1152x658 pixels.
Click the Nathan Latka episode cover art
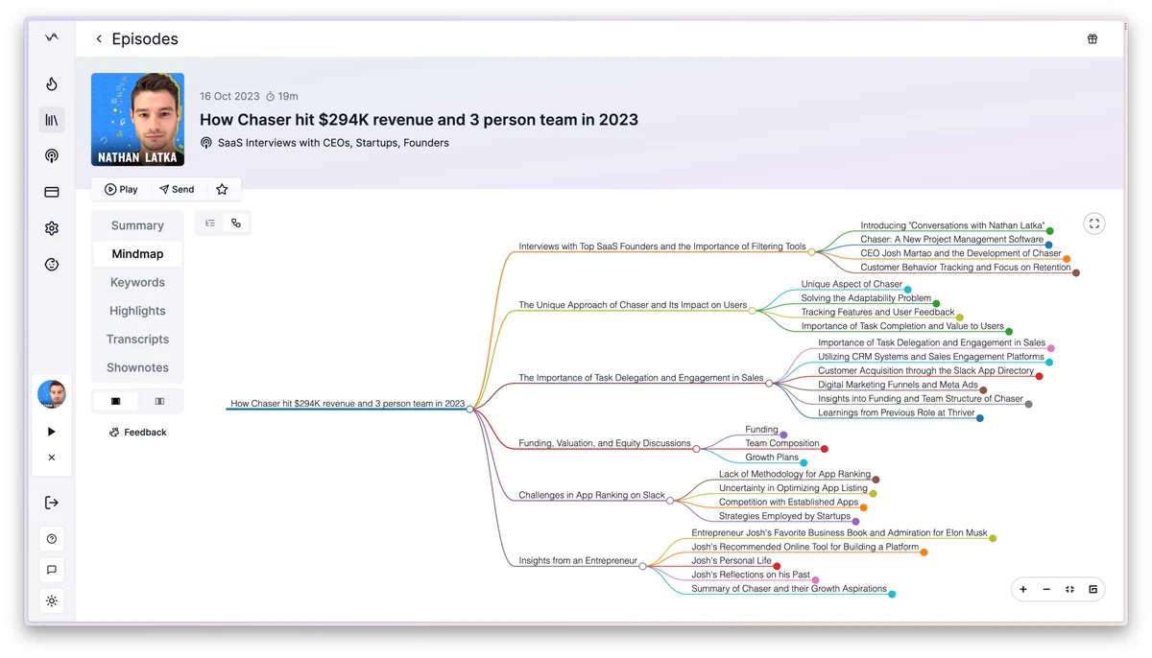(x=137, y=119)
